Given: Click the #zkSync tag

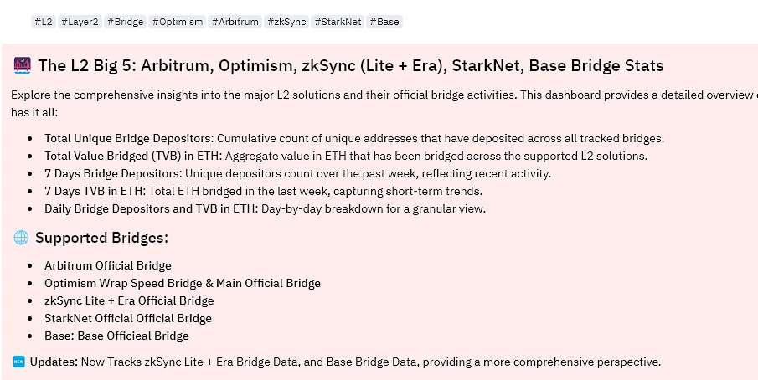Looking at the screenshot, I should point(286,22).
